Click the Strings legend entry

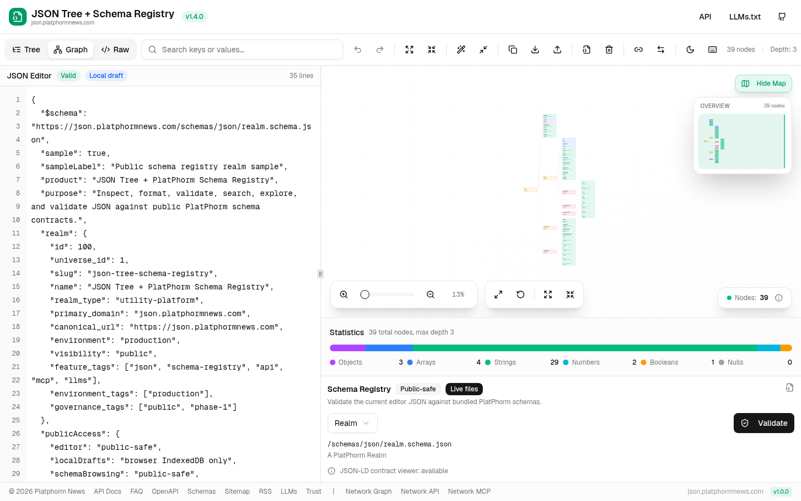[522, 362]
